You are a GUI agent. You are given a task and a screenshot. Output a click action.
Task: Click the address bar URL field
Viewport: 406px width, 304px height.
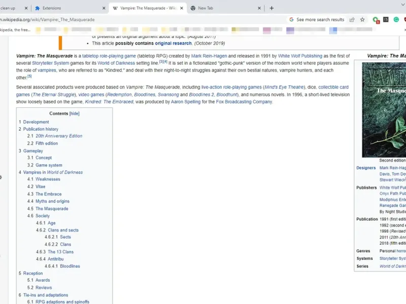pyautogui.click(x=143, y=20)
